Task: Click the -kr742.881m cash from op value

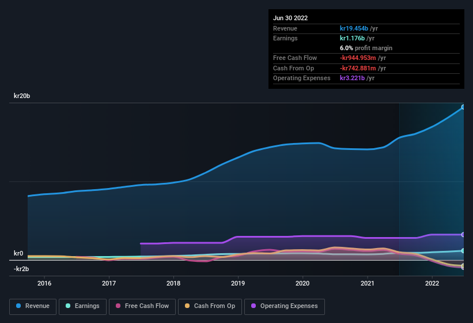Action: pos(358,68)
